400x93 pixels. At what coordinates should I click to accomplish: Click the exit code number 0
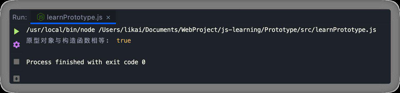pyautogui.click(x=144, y=62)
